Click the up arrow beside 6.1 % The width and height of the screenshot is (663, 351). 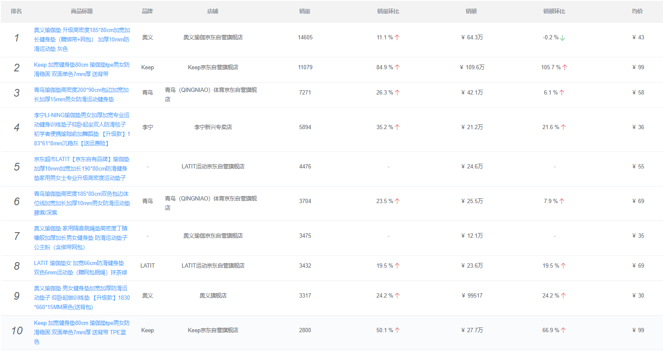click(562, 93)
